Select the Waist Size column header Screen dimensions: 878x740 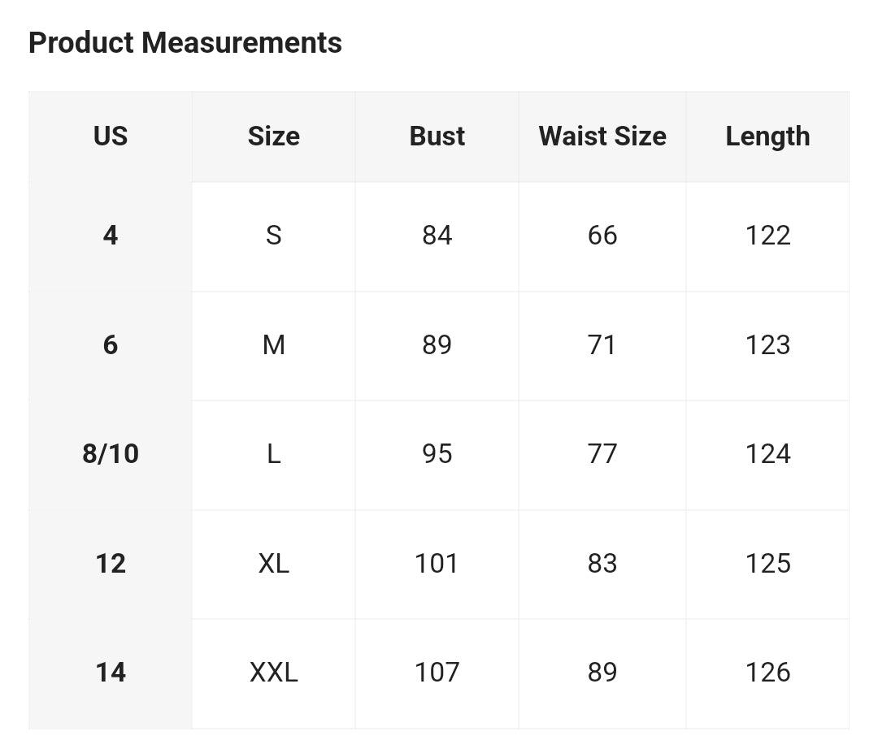coord(602,136)
